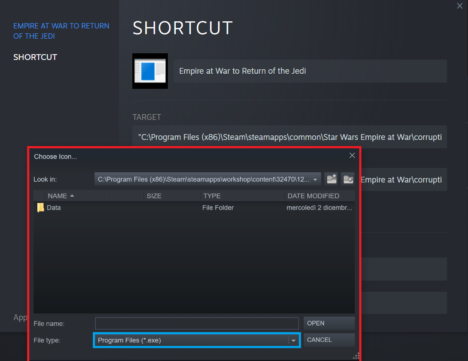
Task: Focus the File name input field
Action: click(197, 323)
